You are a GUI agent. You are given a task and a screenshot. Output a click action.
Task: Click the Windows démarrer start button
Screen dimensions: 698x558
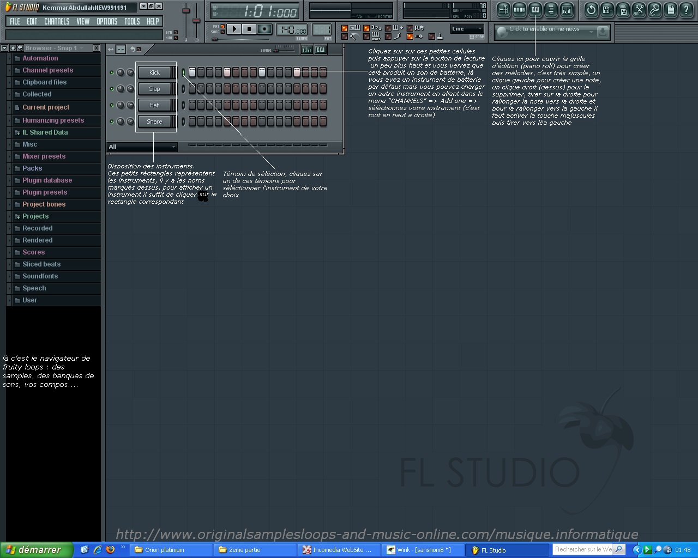36,550
